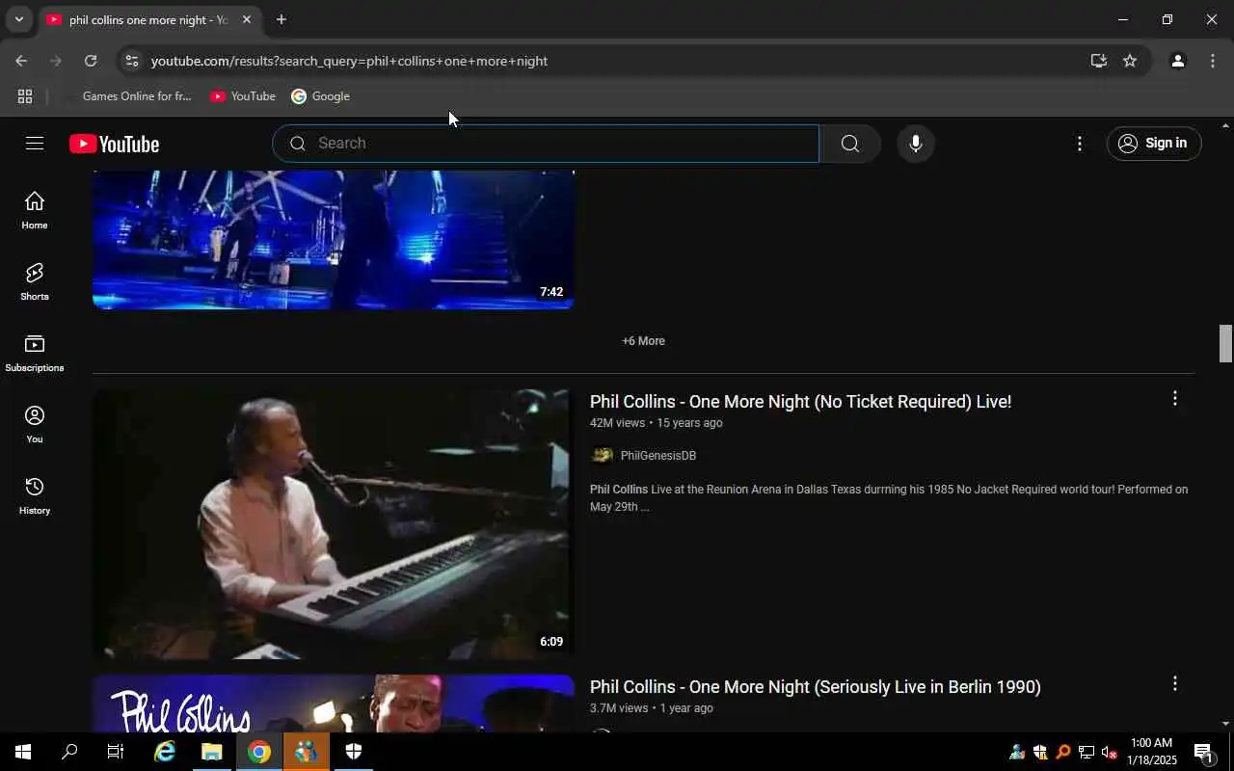Reload the current page
This screenshot has height=771, width=1234.
tap(91, 61)
